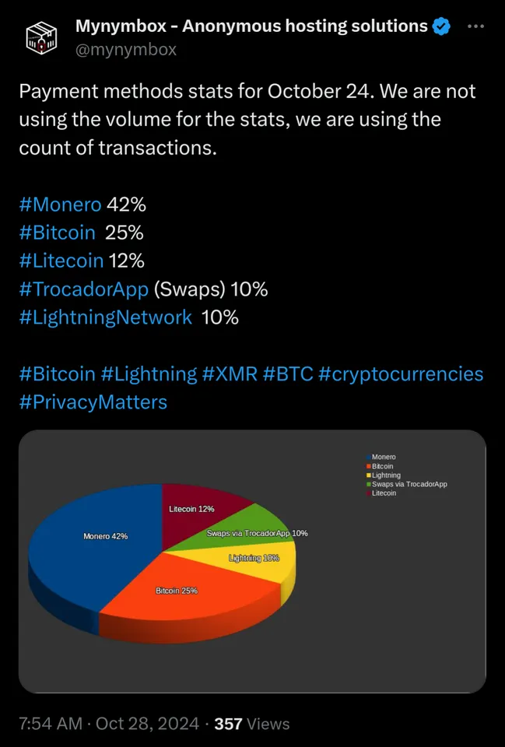505x747 pixels.
Task: Open the #Monero hashtag
Action: coord(60,205)
